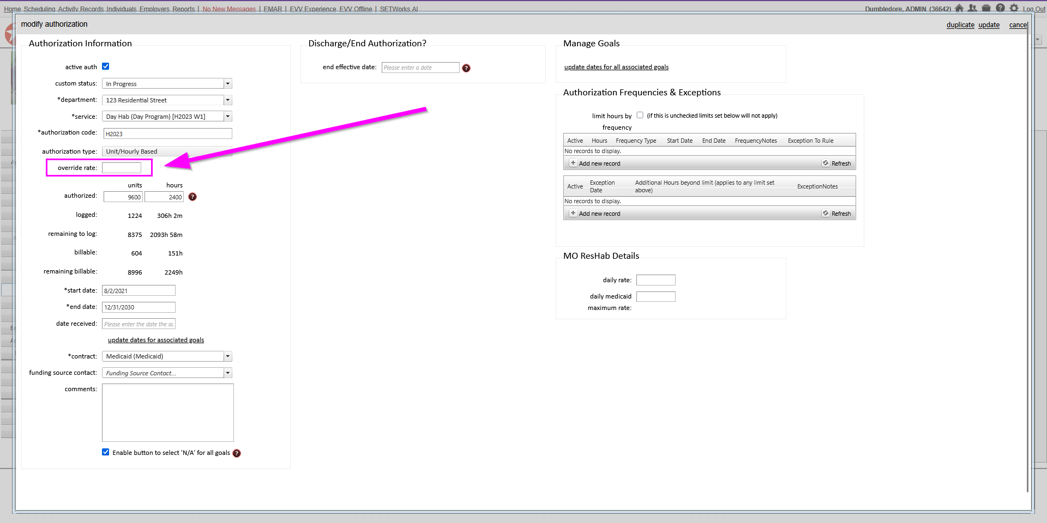This screenshot has height=523, width=1047.
Task: Uncheck the active auth checkbox
Action: point(106,66)
